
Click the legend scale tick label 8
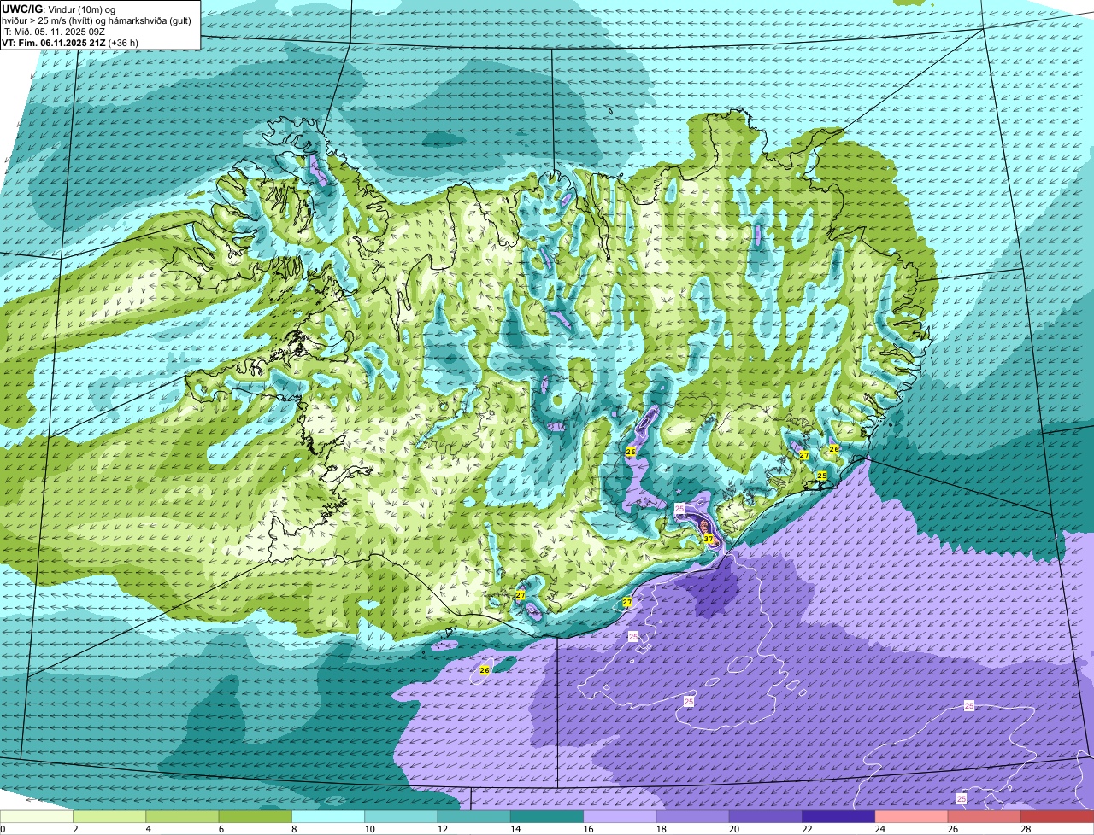point(292,829)
